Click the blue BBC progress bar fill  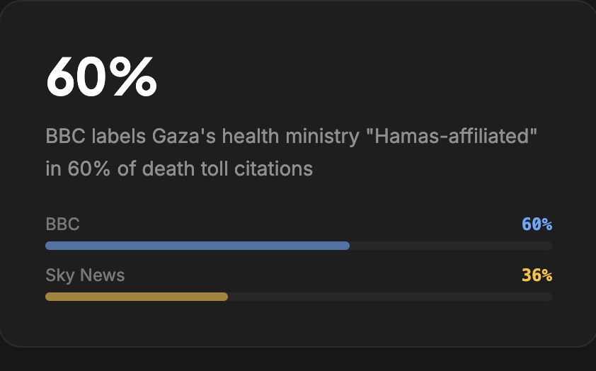tap(197, 246)
